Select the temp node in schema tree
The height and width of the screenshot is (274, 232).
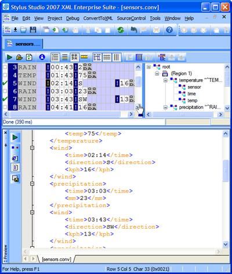point(193,101)
